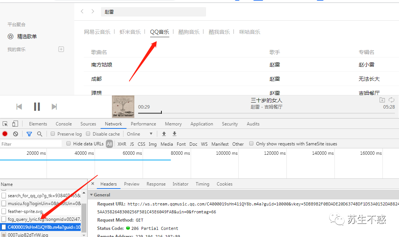The image size is (399, 237).
Task: Filter requests by Other
Action: click(x=238, y=144)
